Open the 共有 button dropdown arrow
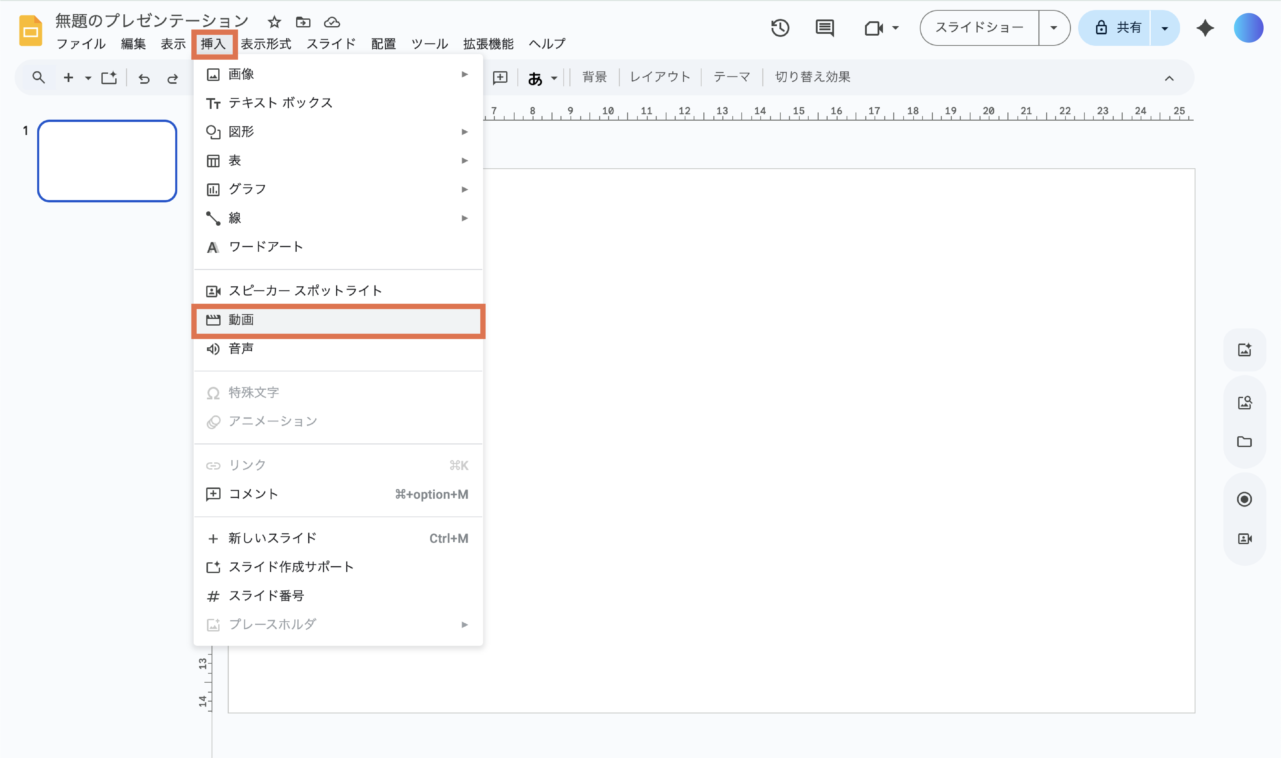Image resolution: width=1281 pixels, height=758 pixels. point(1164,28)
